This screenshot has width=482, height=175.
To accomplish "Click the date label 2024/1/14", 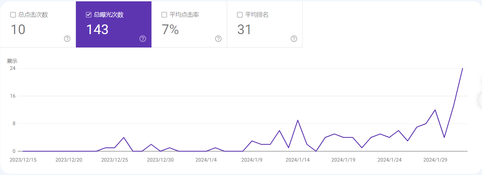I will [298, 160].
